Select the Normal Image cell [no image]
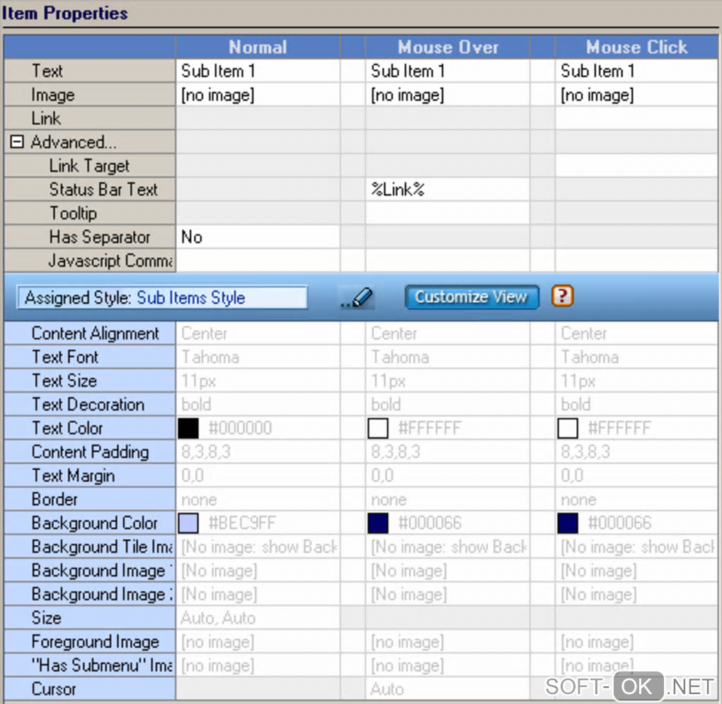Screen dimensions: 722x704 click(x=258, y=95)
